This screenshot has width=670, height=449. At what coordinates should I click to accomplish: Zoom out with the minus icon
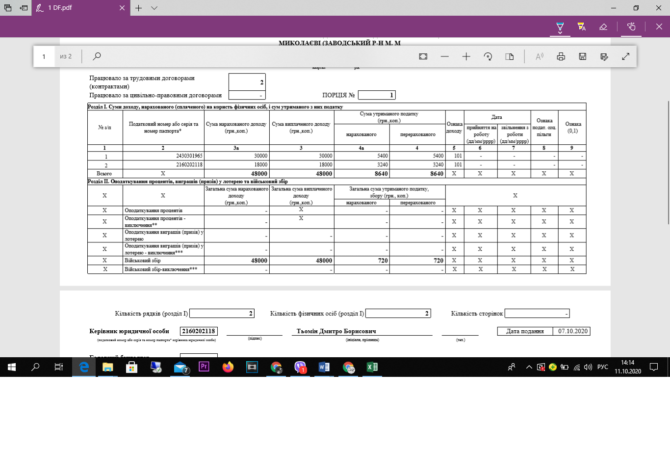click(x=445, y=56)
